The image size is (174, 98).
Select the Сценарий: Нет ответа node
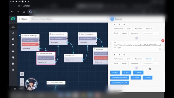point(56,83)
